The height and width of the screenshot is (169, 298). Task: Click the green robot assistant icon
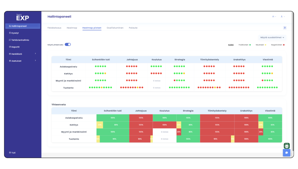coord(287,146)
